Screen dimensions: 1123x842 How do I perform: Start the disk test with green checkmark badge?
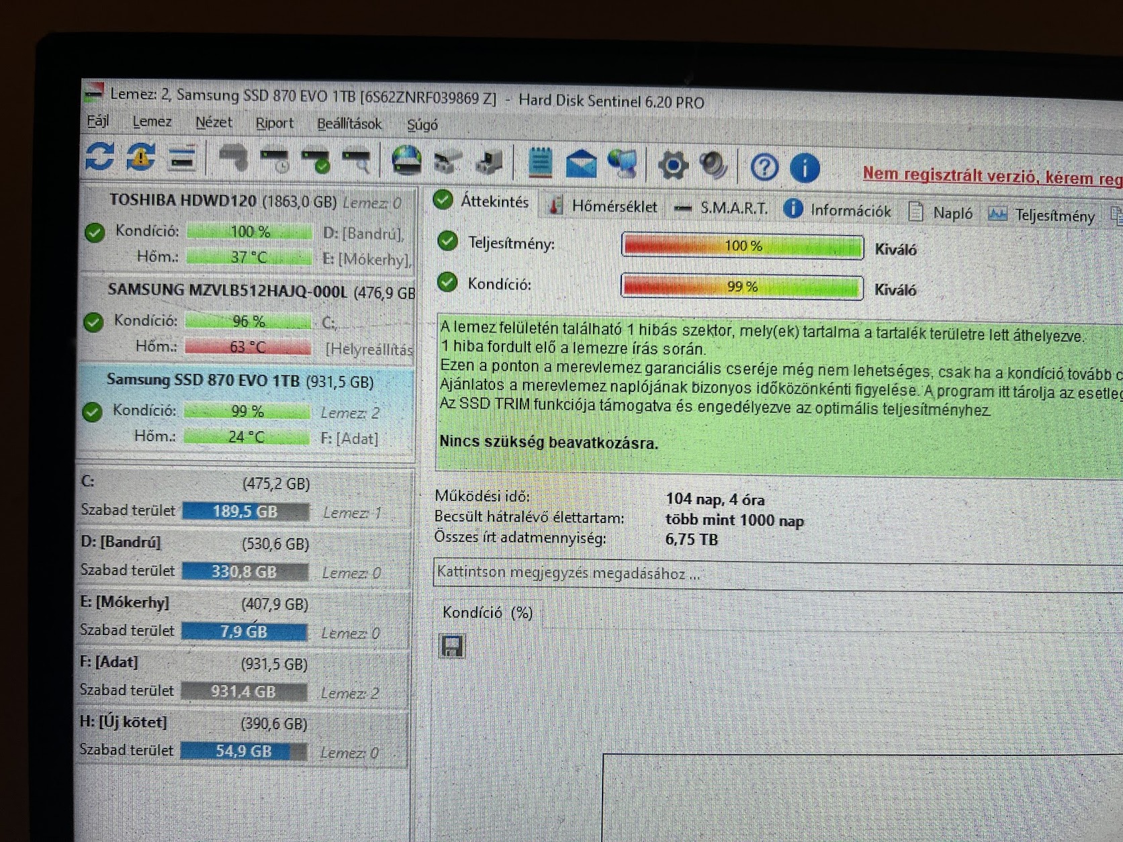tap(316, 161)
